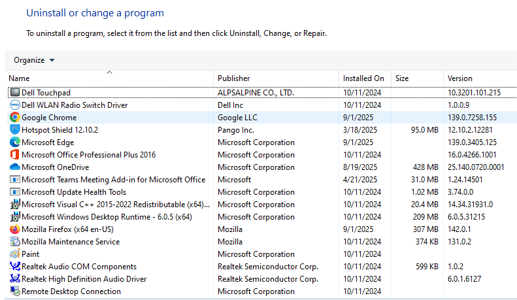Click the 599 KB size value
Screen dimensions: 517x300
point(427,267)
